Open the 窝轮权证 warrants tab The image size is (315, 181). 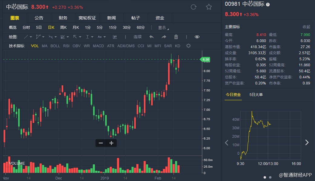(87, 18)
